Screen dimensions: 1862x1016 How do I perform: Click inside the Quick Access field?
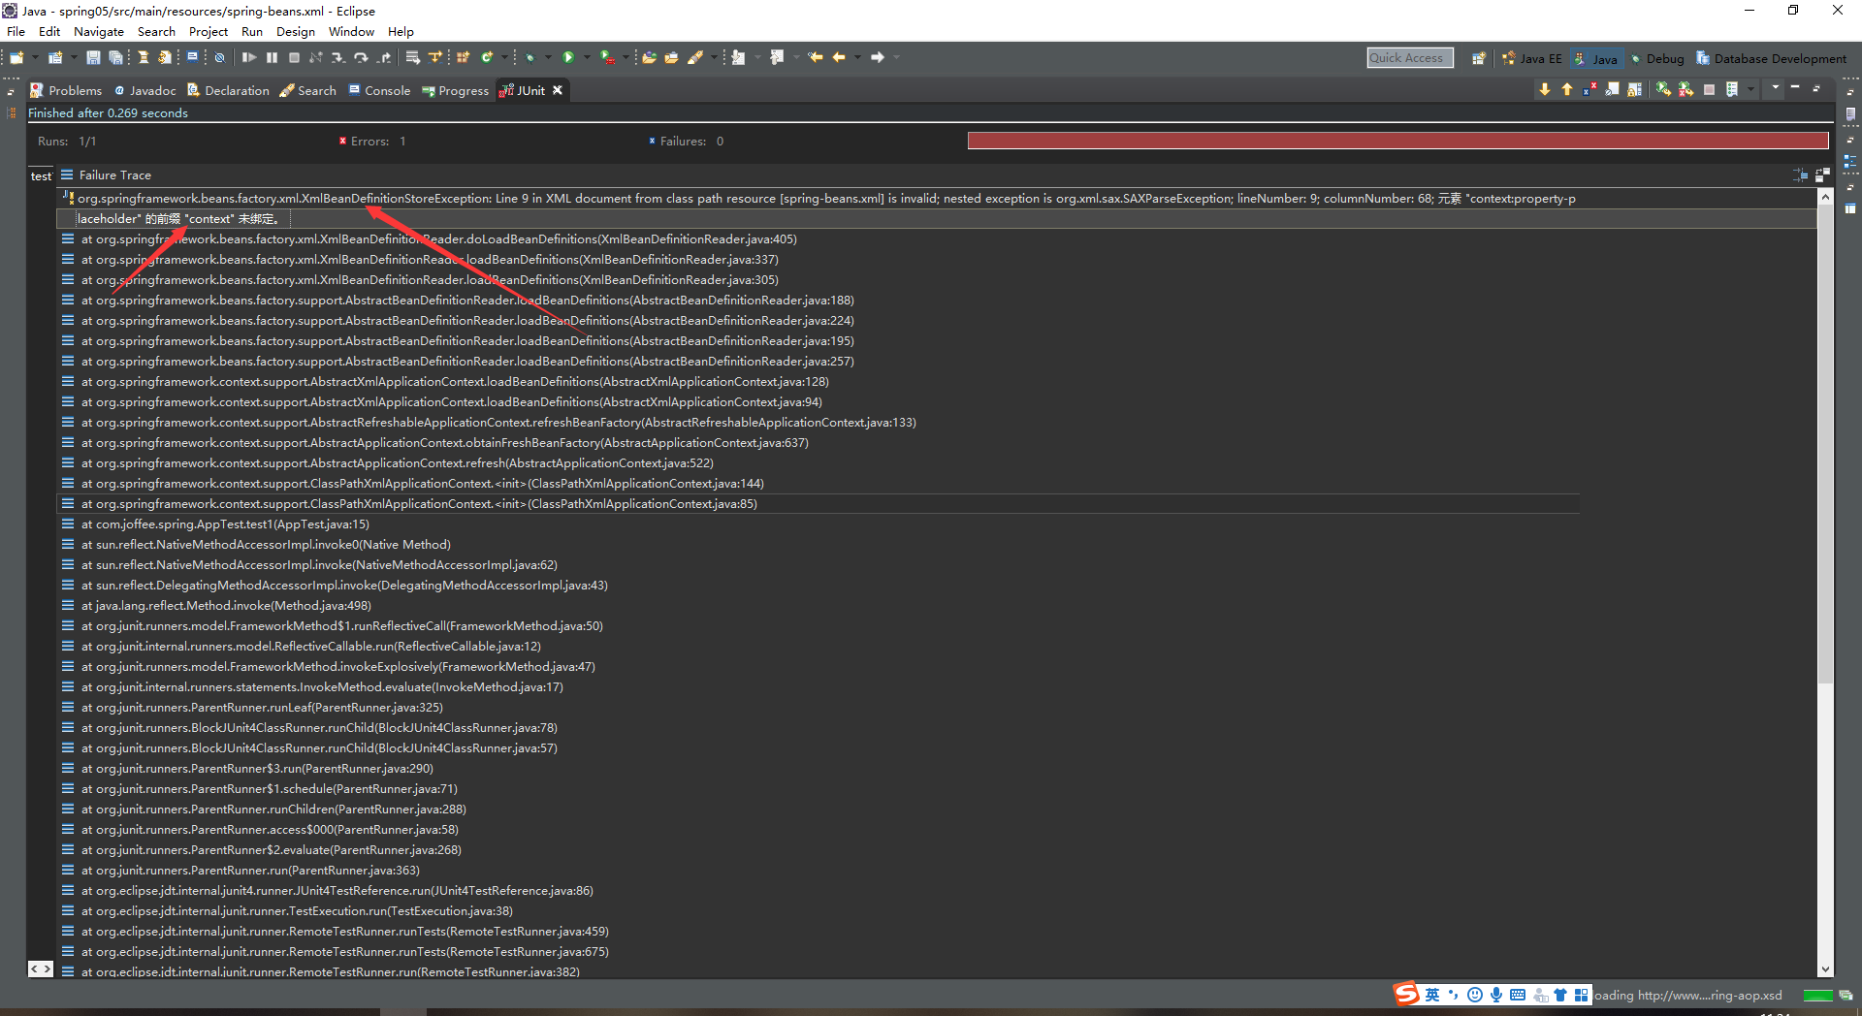tap(1409, 57)
